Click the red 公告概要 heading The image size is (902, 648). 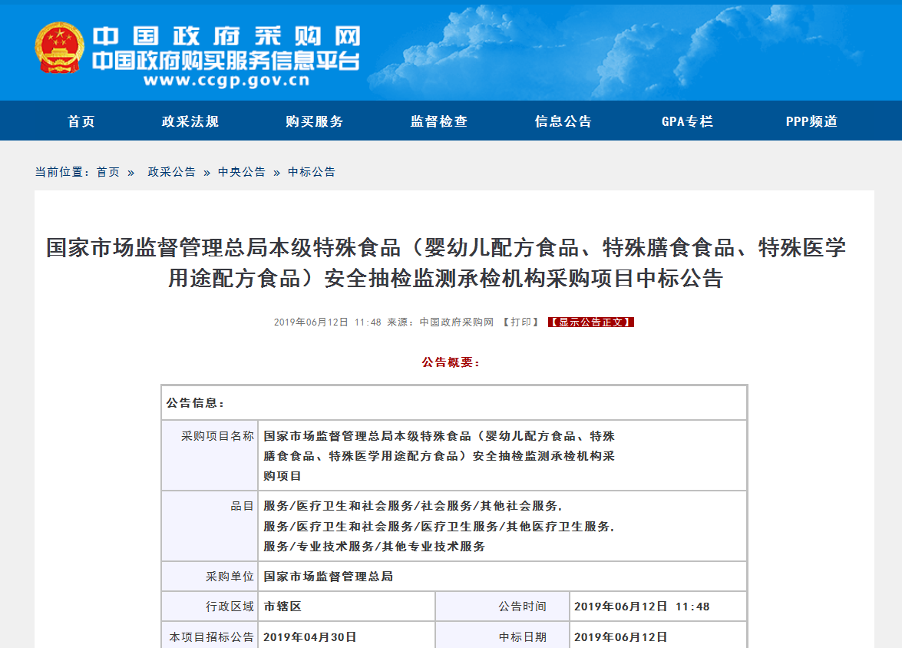click(x=451, y=362)
